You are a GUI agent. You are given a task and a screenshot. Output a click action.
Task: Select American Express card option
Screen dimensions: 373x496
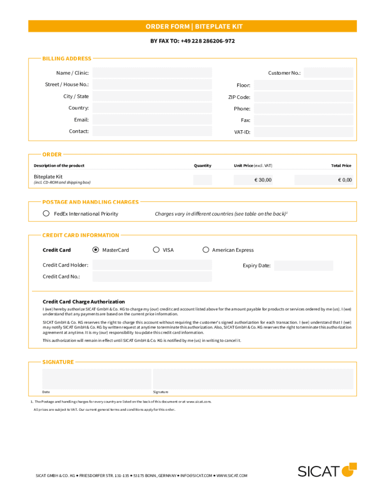click(x=205, y=250)
